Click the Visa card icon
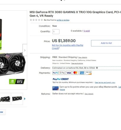121x130 pixels. (69, 73)
